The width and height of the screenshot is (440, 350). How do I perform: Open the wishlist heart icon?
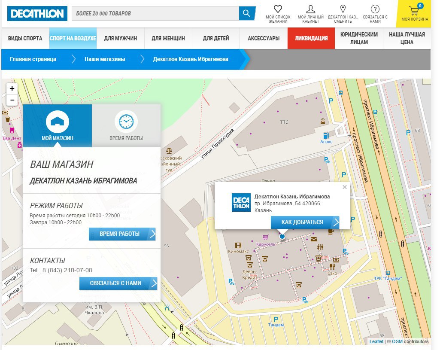coord(278,9)
